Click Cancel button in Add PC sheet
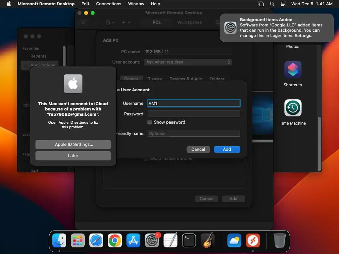 pyautogui.click(x=207, y=199)
